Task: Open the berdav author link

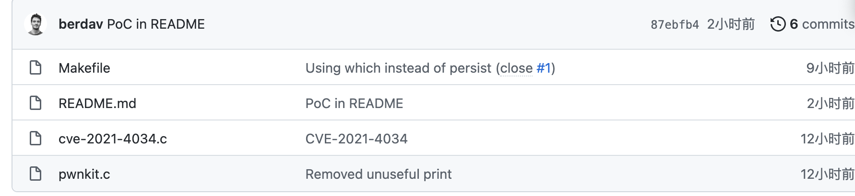Action: coord(81,24)
